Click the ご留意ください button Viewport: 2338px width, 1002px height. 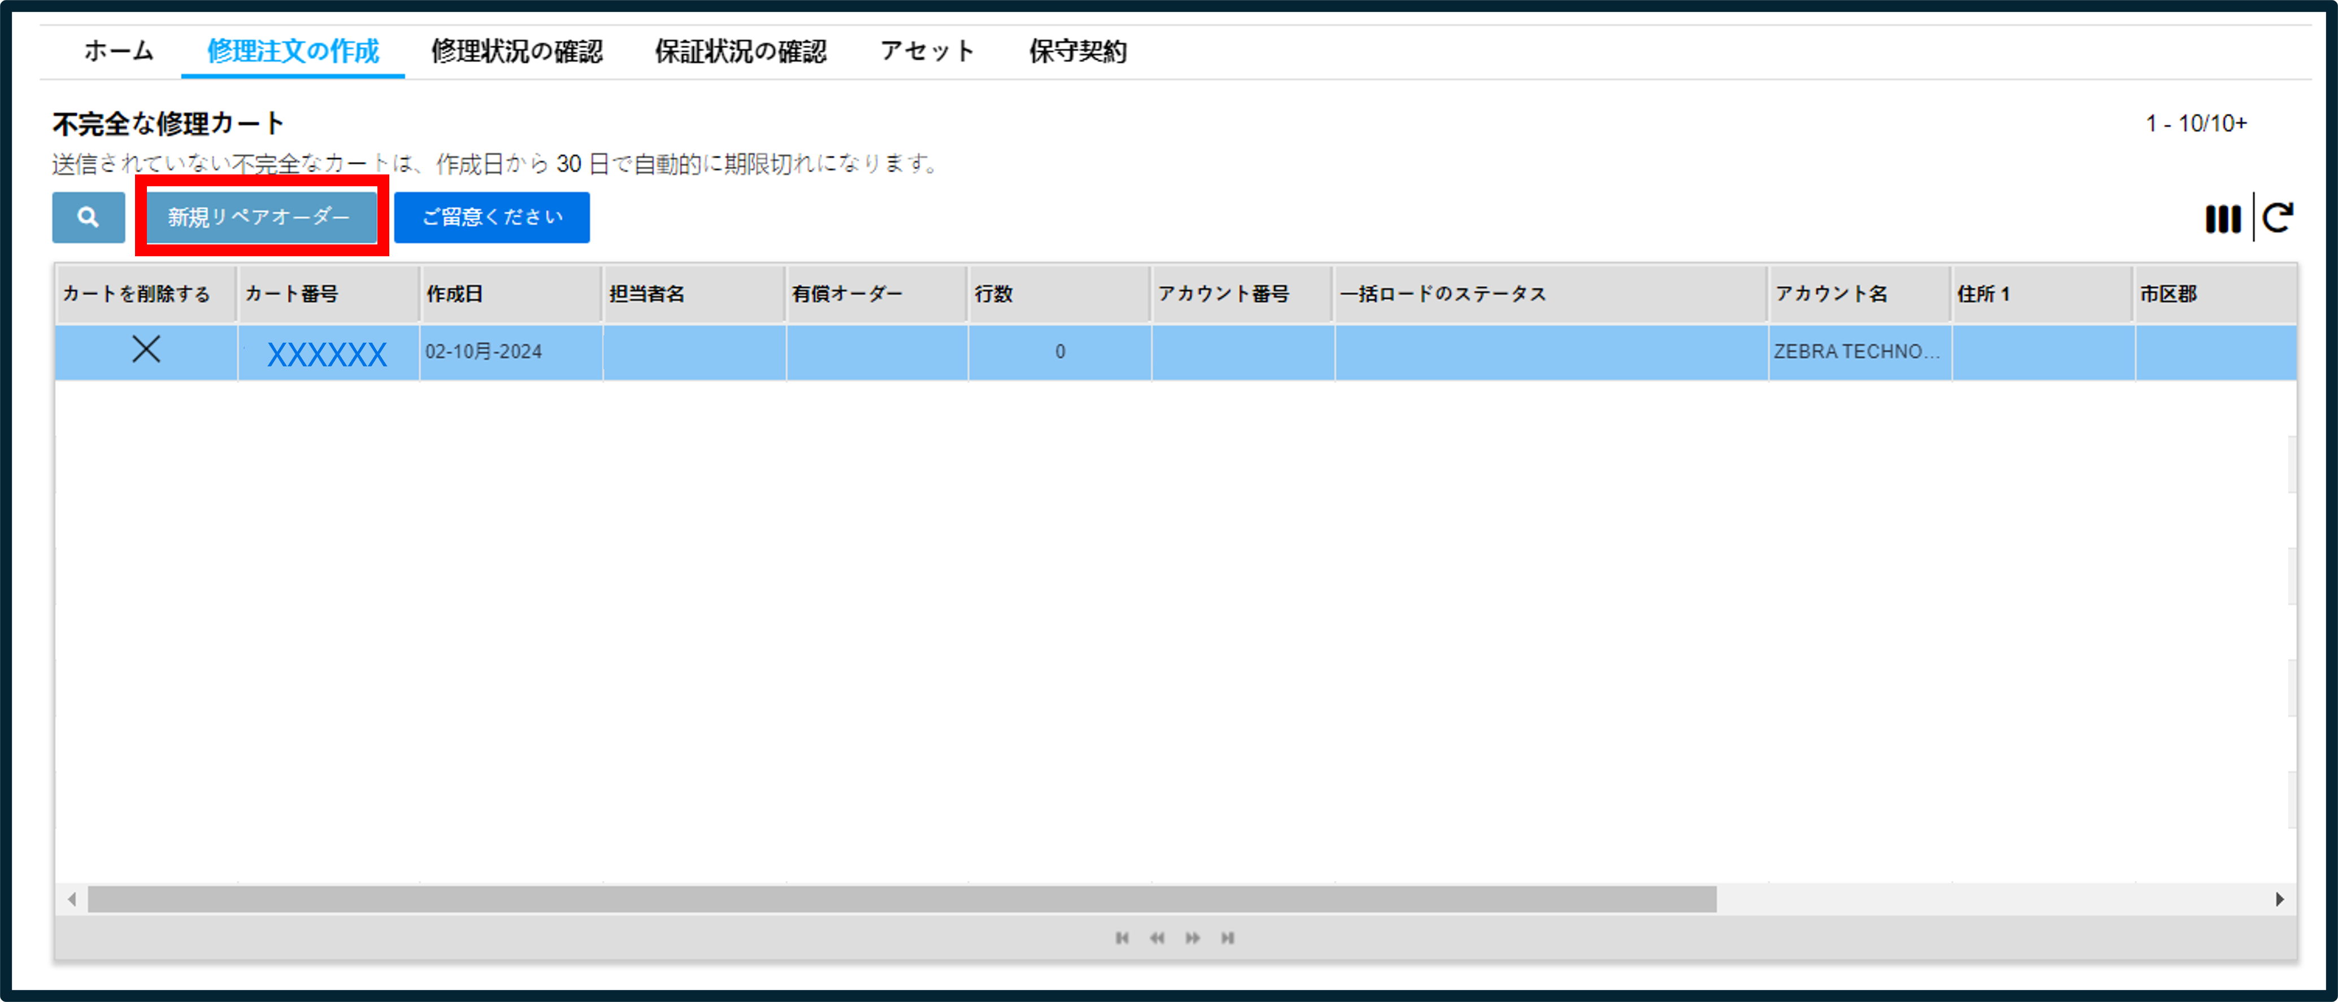click(492, 218)
